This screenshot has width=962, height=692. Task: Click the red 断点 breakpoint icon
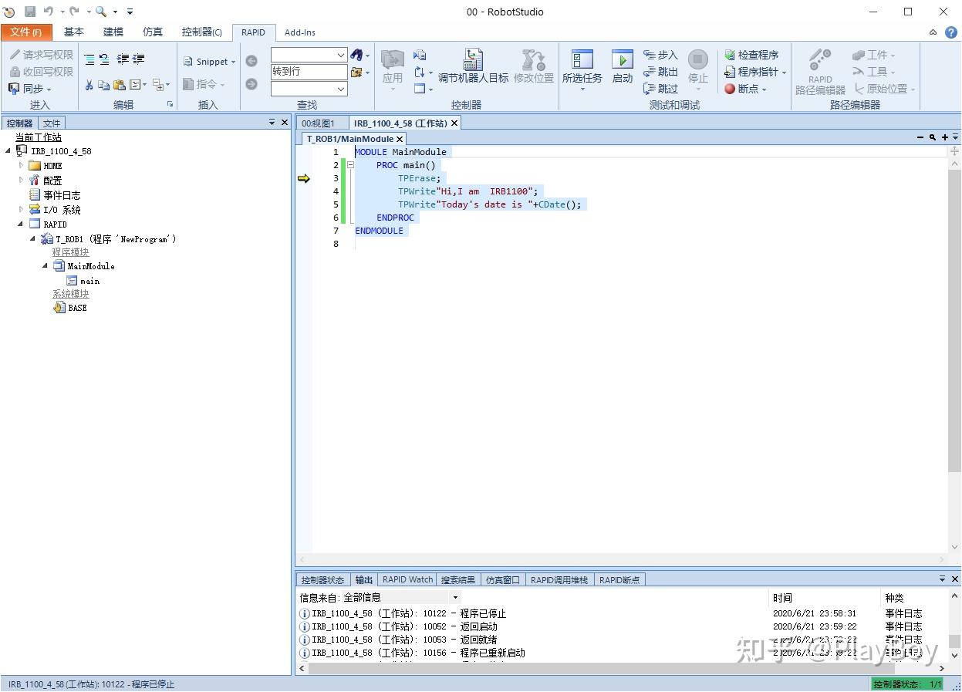pyautogui.click(x=730, y=89)
